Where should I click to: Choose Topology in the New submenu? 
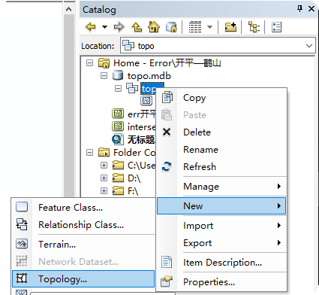coord(83,278)
